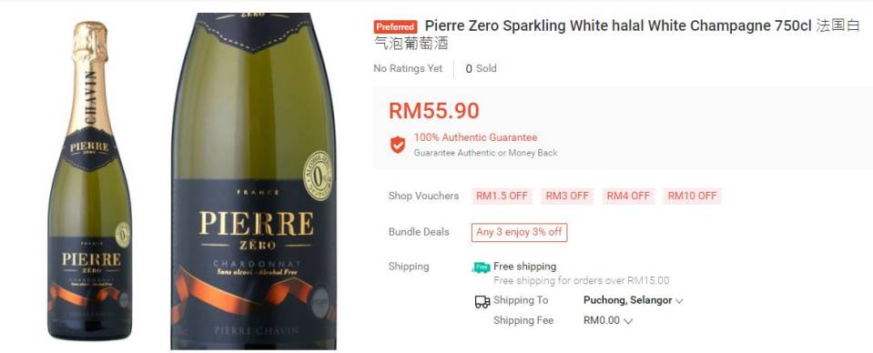Click the Free shipping label text
873x353 pixels.
(524, 267)
